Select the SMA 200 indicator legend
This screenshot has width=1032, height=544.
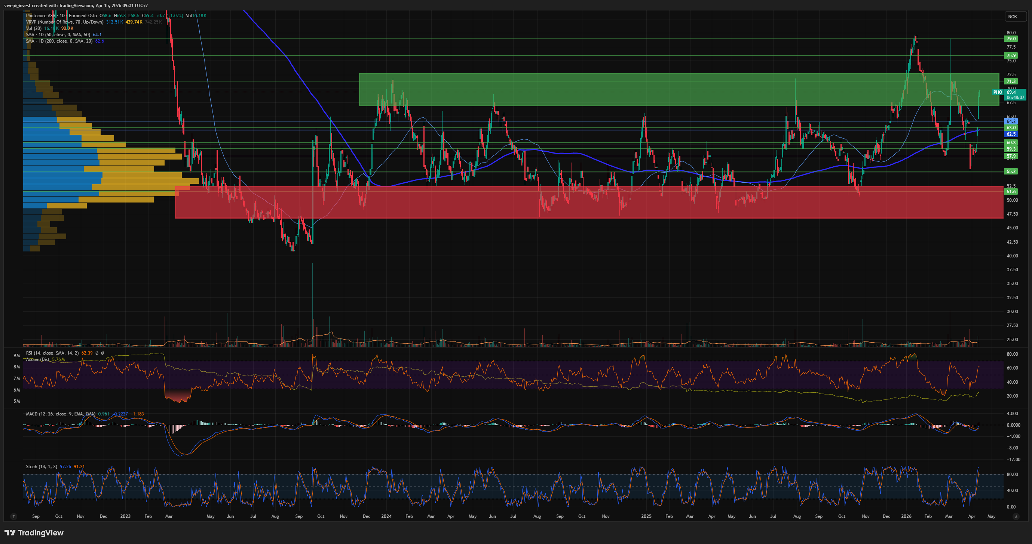[x=59, y=41]
